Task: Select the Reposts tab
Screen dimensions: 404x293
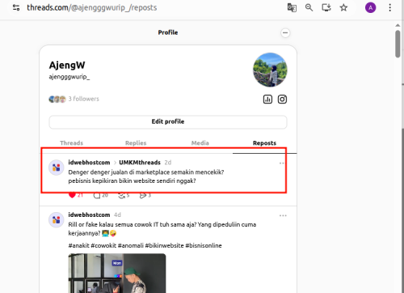Action: pos(264,143)
